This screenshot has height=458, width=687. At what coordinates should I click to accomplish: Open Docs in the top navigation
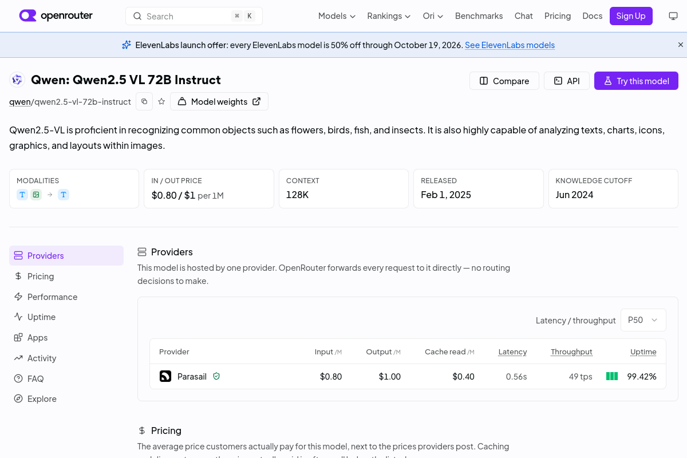click(593, 16)
